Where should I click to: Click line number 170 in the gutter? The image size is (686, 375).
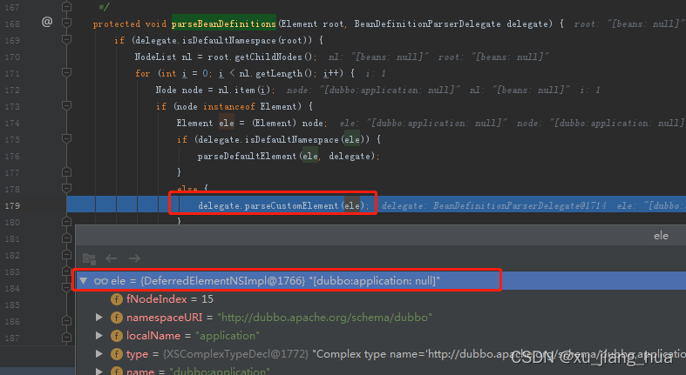tap(12, 57)
